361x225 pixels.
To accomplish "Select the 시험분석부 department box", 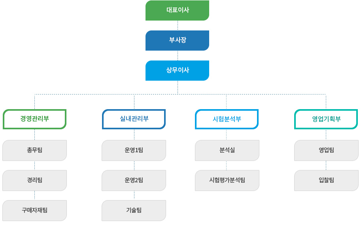I will tap(227, 119).
